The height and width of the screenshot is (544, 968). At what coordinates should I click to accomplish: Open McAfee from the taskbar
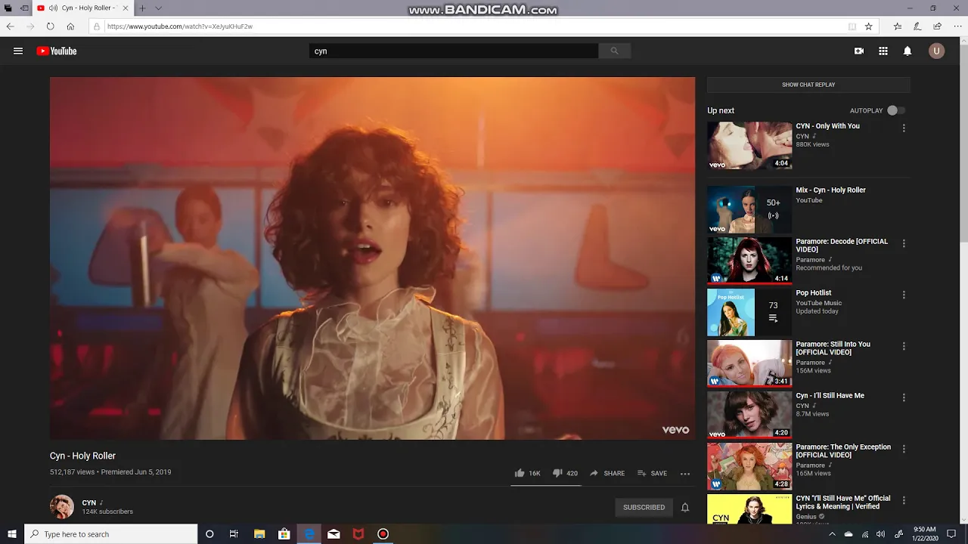point(358,534)
